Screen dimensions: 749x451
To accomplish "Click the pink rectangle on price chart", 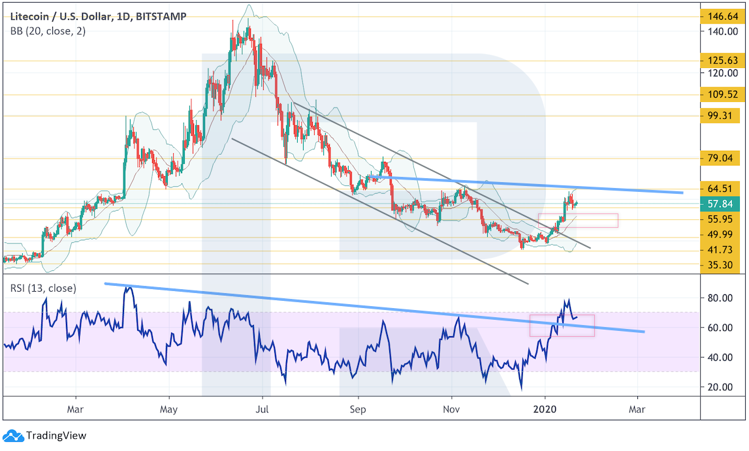I will [x=578, y=221].
